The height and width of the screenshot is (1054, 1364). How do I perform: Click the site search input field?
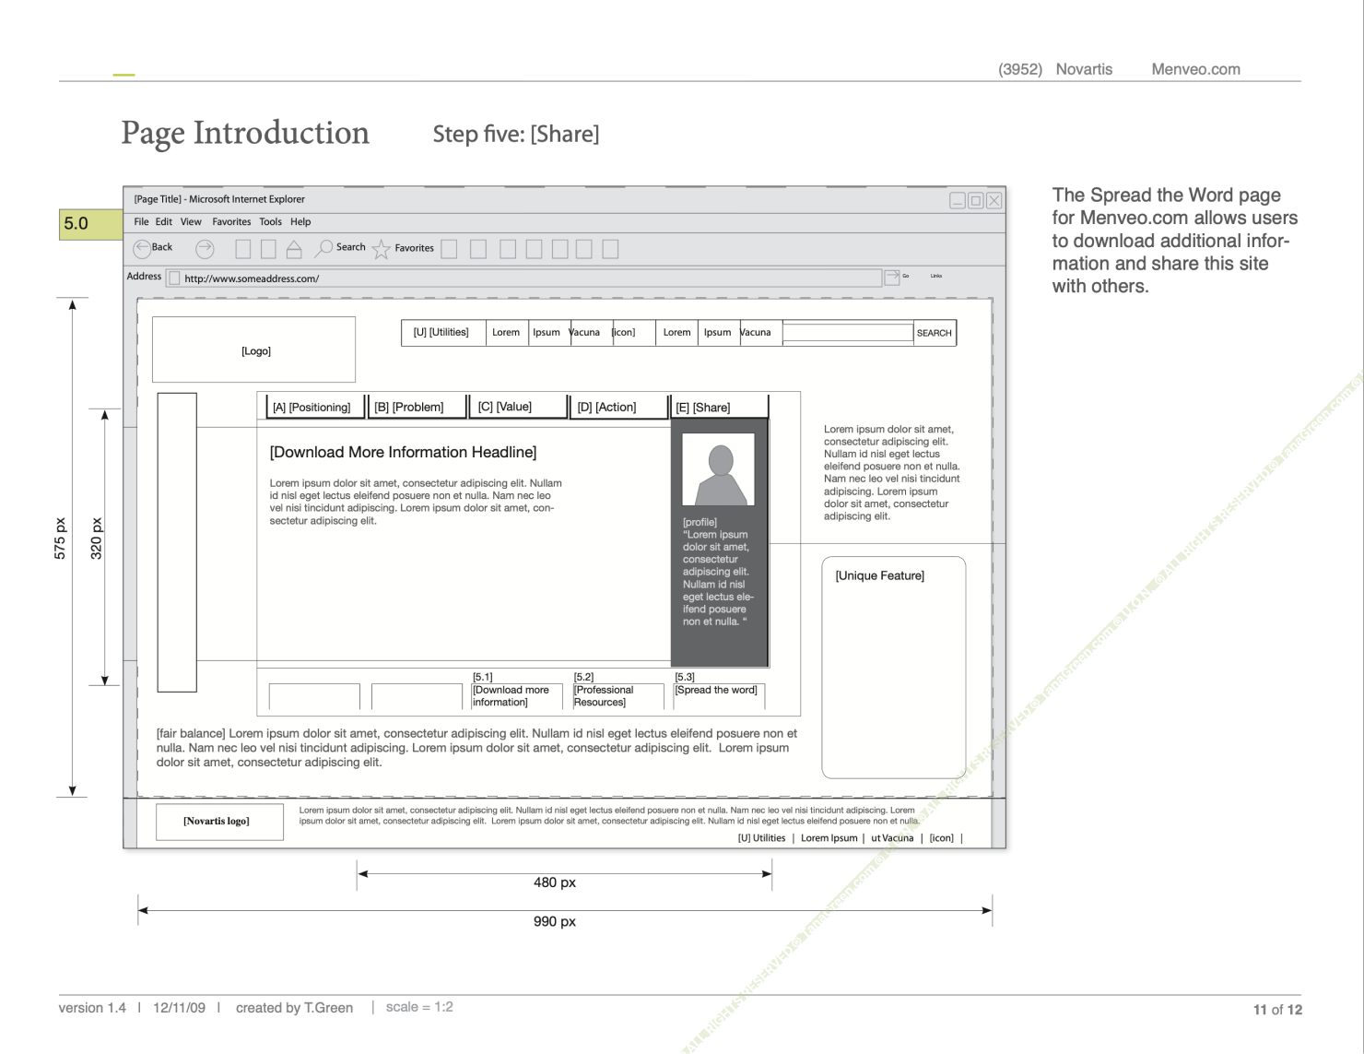(848, 333)
